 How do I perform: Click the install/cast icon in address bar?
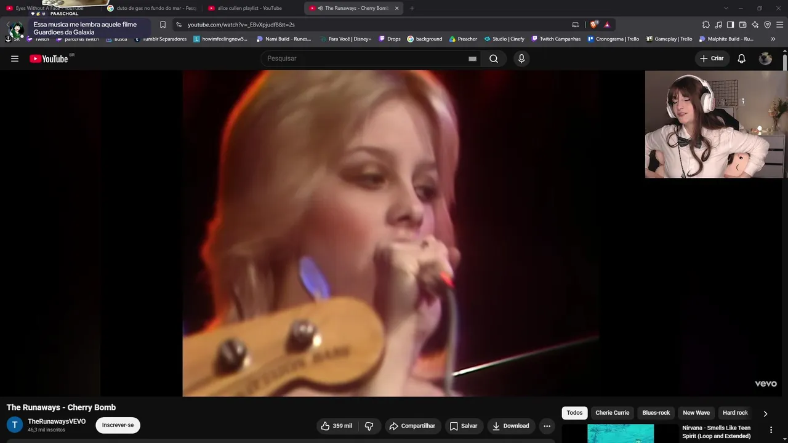coord(576,25)
